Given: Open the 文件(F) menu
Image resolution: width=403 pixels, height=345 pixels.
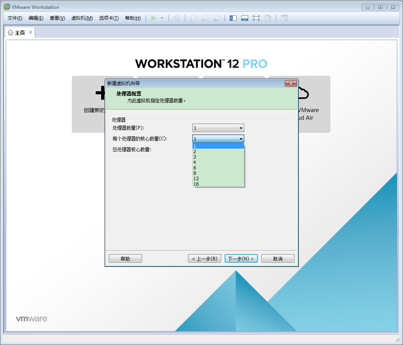Looking at the screenshot, I should (x=14, y=18).
